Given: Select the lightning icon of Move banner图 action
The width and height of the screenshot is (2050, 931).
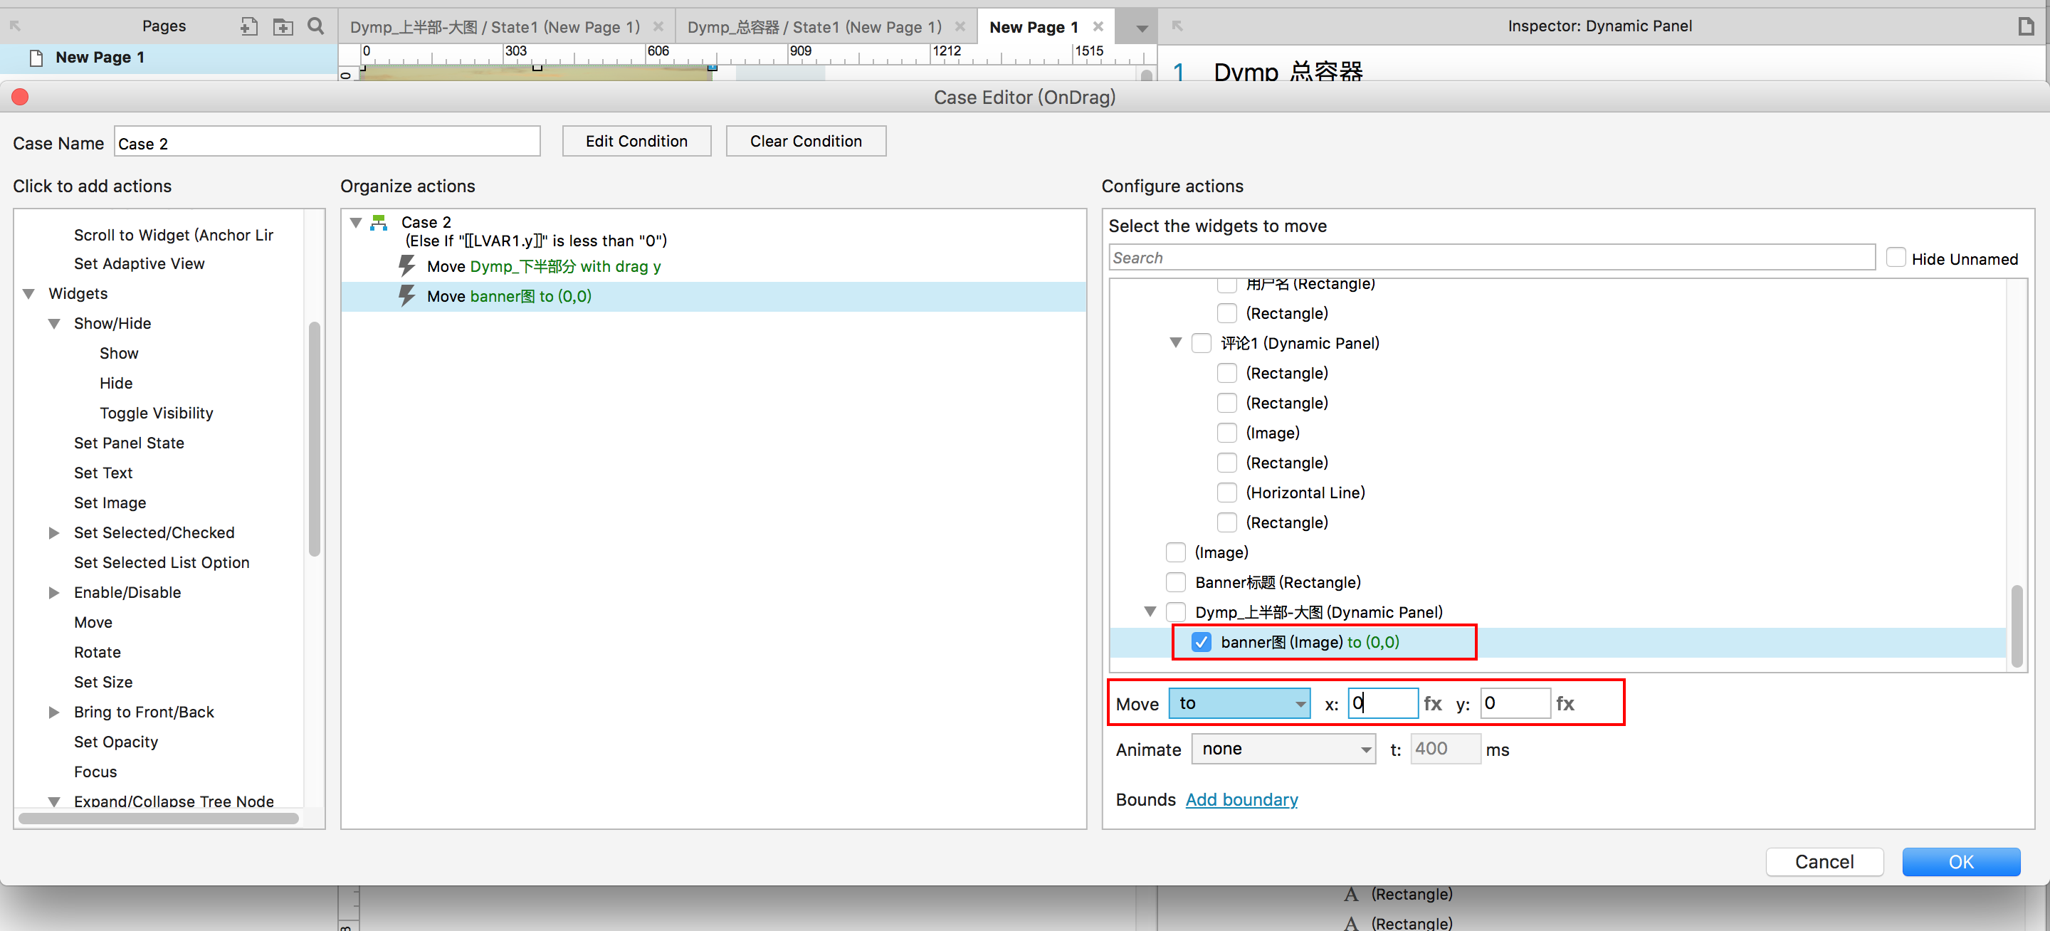Looking at the screenshot, I should [x=406, y=296].
